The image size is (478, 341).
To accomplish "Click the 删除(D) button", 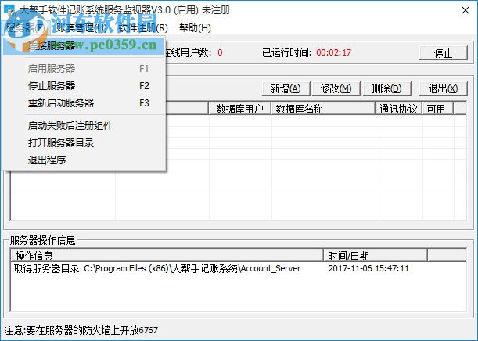I will click(x=386, y=88).
